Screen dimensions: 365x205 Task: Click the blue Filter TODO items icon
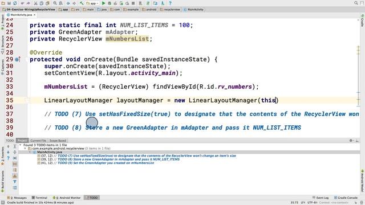[15, 182]
